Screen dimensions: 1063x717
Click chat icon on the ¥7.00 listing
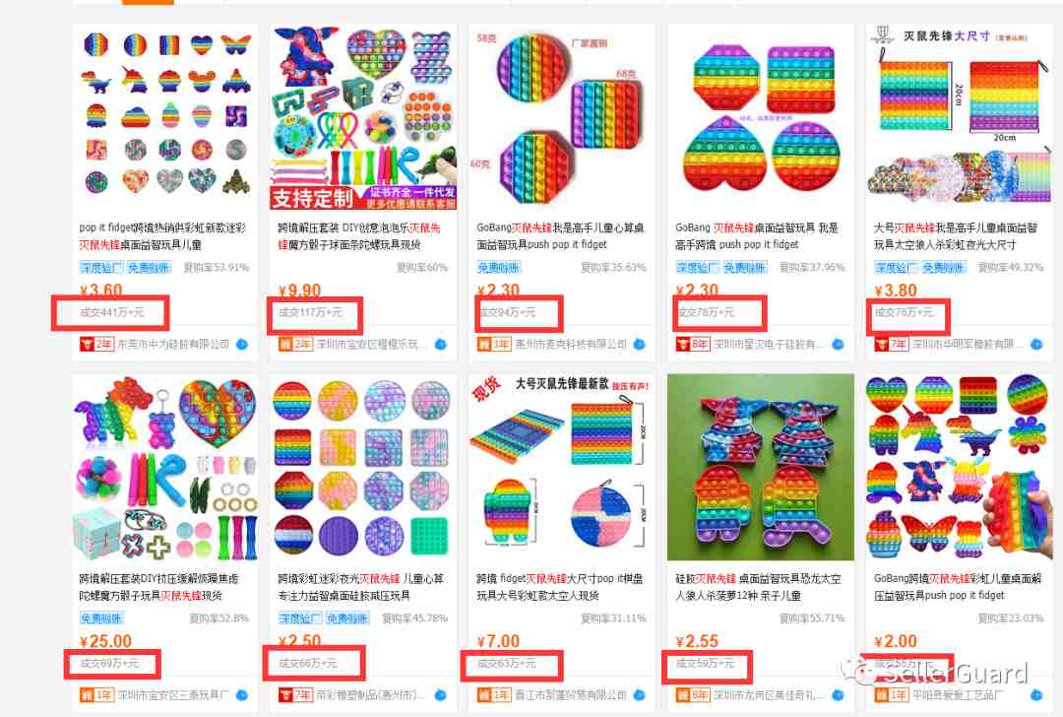coord(640,695)
